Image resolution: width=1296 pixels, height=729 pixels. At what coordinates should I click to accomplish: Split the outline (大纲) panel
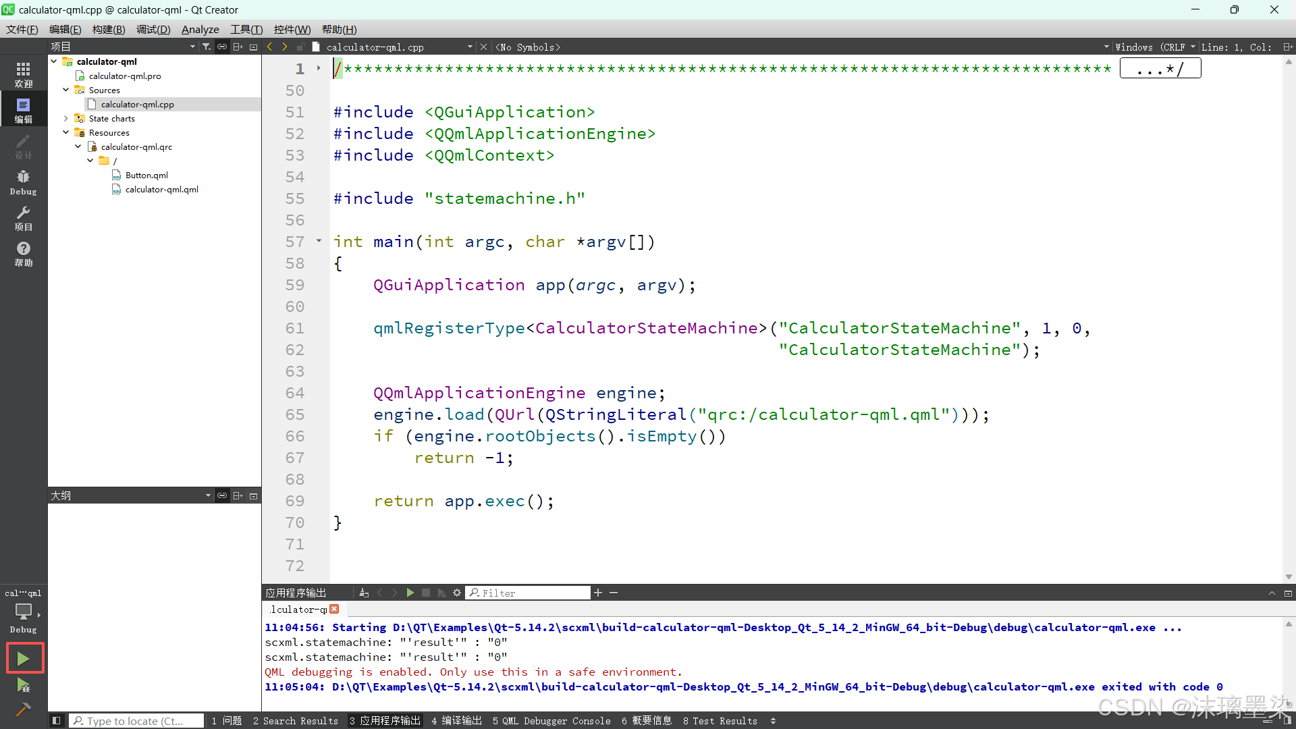point(238,495)
